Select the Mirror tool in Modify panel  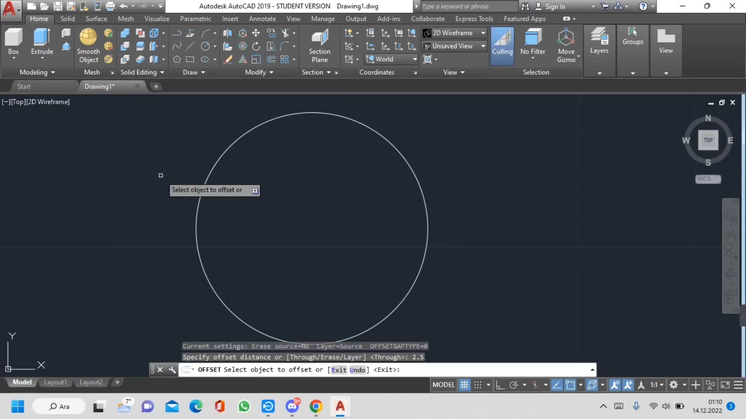227,33
